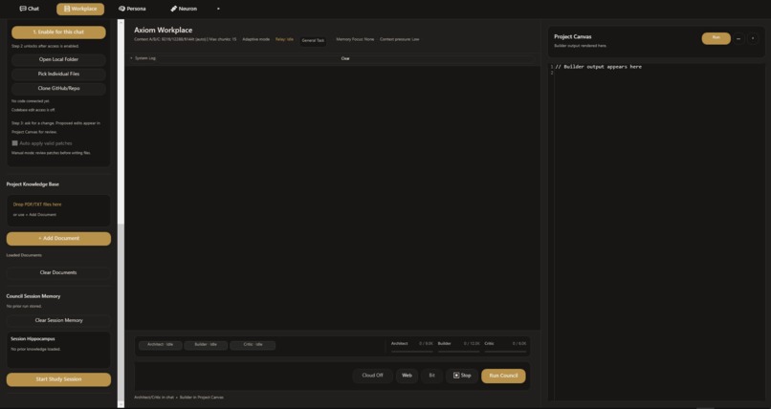The width and height of the screenshot is (771, 409).
Task: Click the Drop PDF/TXT files here zone
Action: 58,209
